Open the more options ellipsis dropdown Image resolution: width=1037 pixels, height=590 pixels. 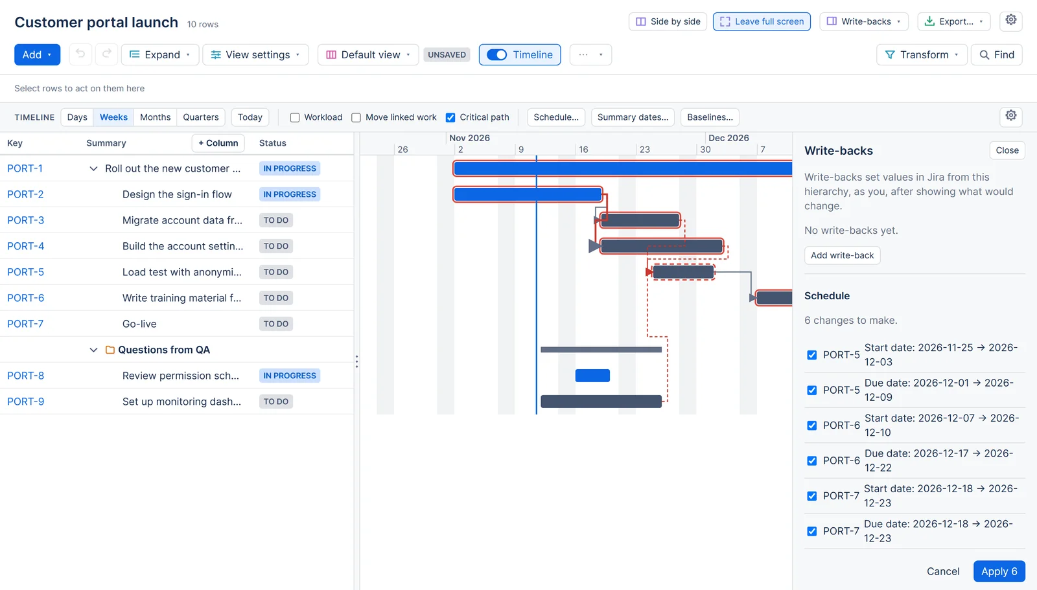click(x=590, y=54)
